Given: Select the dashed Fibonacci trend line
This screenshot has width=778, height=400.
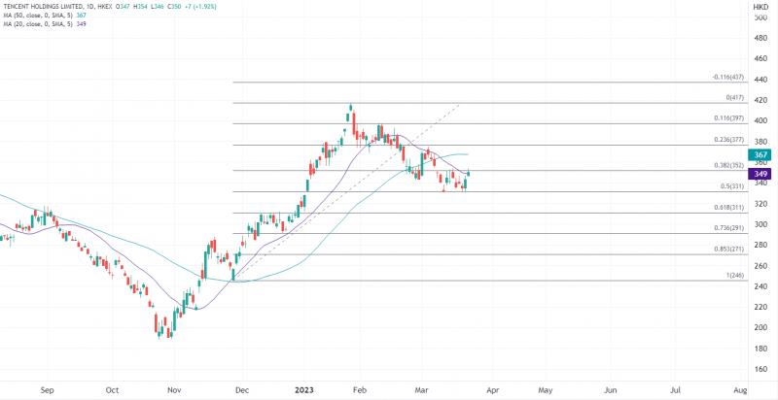Looking at the screenshot, I should [x=347, y=191].
